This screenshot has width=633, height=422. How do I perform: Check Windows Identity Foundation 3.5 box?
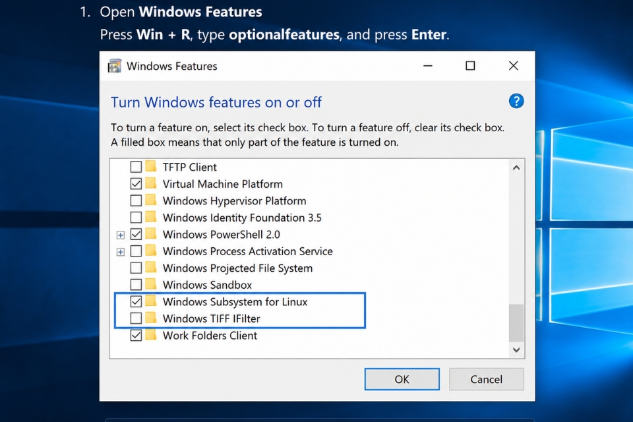[136, 217]
